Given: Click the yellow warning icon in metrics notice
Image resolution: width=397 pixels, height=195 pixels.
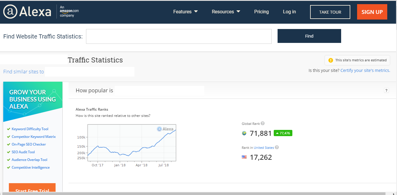Looking at the screenshot, I should pos(330,60).
